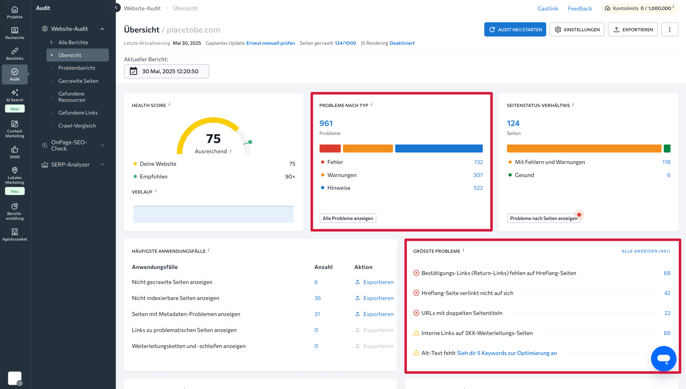
Task: Open AI Search sparkle icon
Action: [x=15, y=93]
